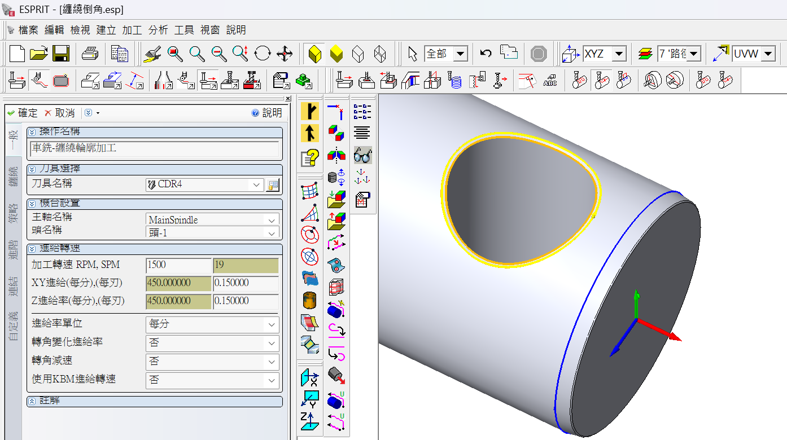Toggle the wireframe cube display mode
Image resolution: width=787 pixels, height=440 pixels.
click(x=380, y=54)
